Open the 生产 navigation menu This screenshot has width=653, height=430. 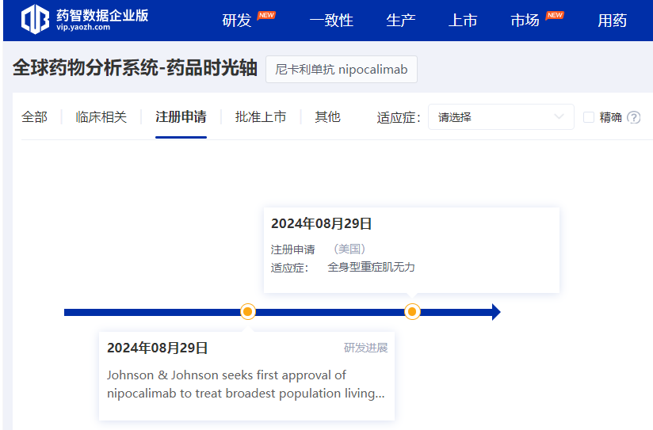click(401, 21)
